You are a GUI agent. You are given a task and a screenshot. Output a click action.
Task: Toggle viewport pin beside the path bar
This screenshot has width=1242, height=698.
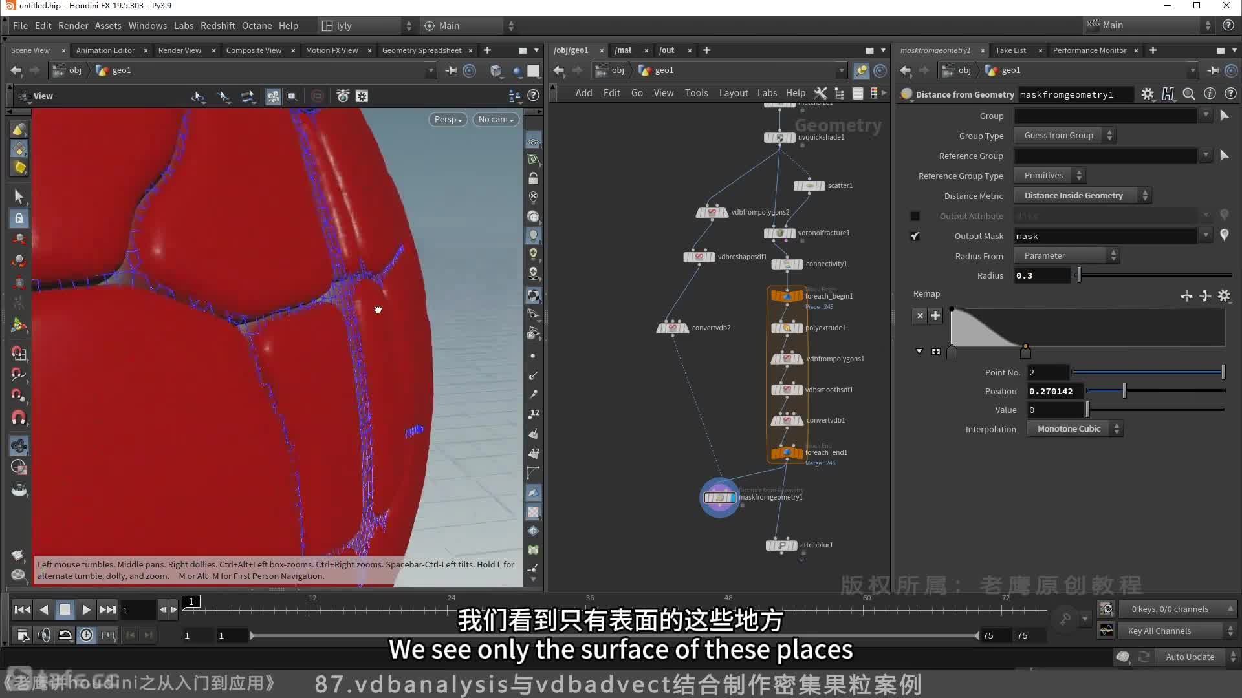tap(452, 70)
